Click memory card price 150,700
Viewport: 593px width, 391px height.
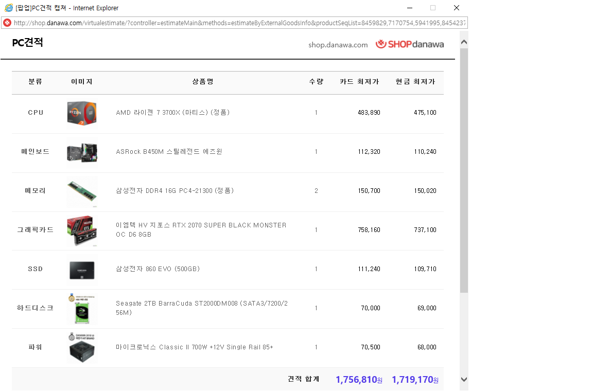point(369,191)
